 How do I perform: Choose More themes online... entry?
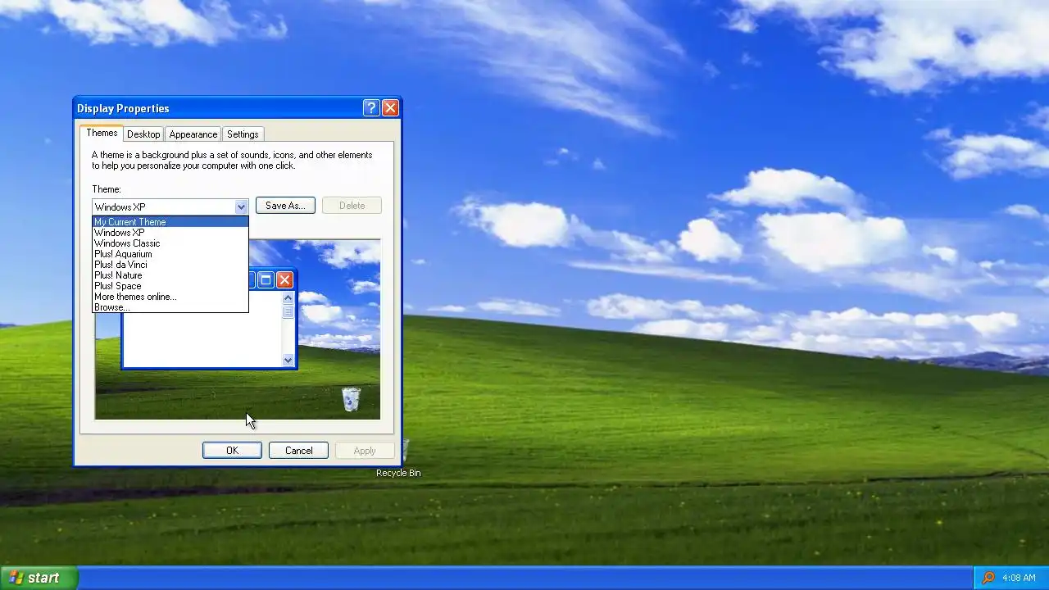(x=170, y=297)
